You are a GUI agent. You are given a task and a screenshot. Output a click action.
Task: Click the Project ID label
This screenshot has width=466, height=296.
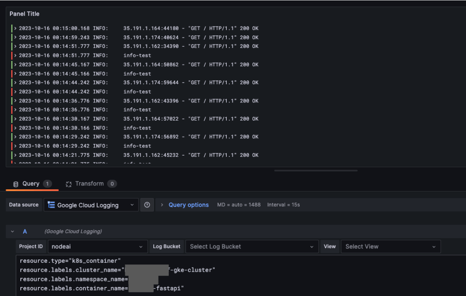click(x=31, y=247)
